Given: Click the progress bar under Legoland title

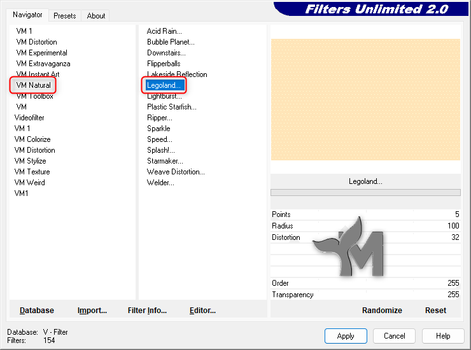Looking at the screenshot, I should [365, 193].
